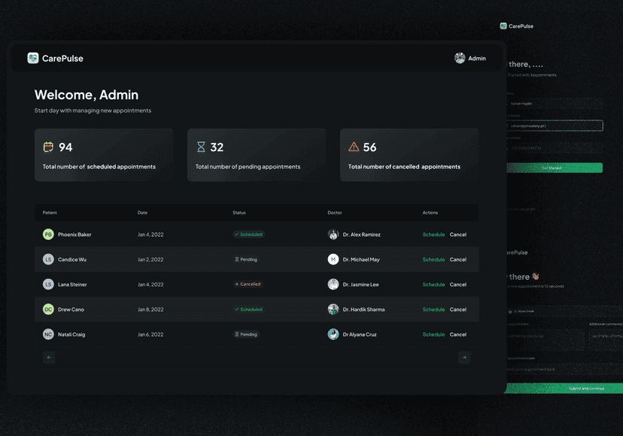Click the cancelled appointments warning icon
The width and height of the screenshot is (623, 436).
[354, 147]
